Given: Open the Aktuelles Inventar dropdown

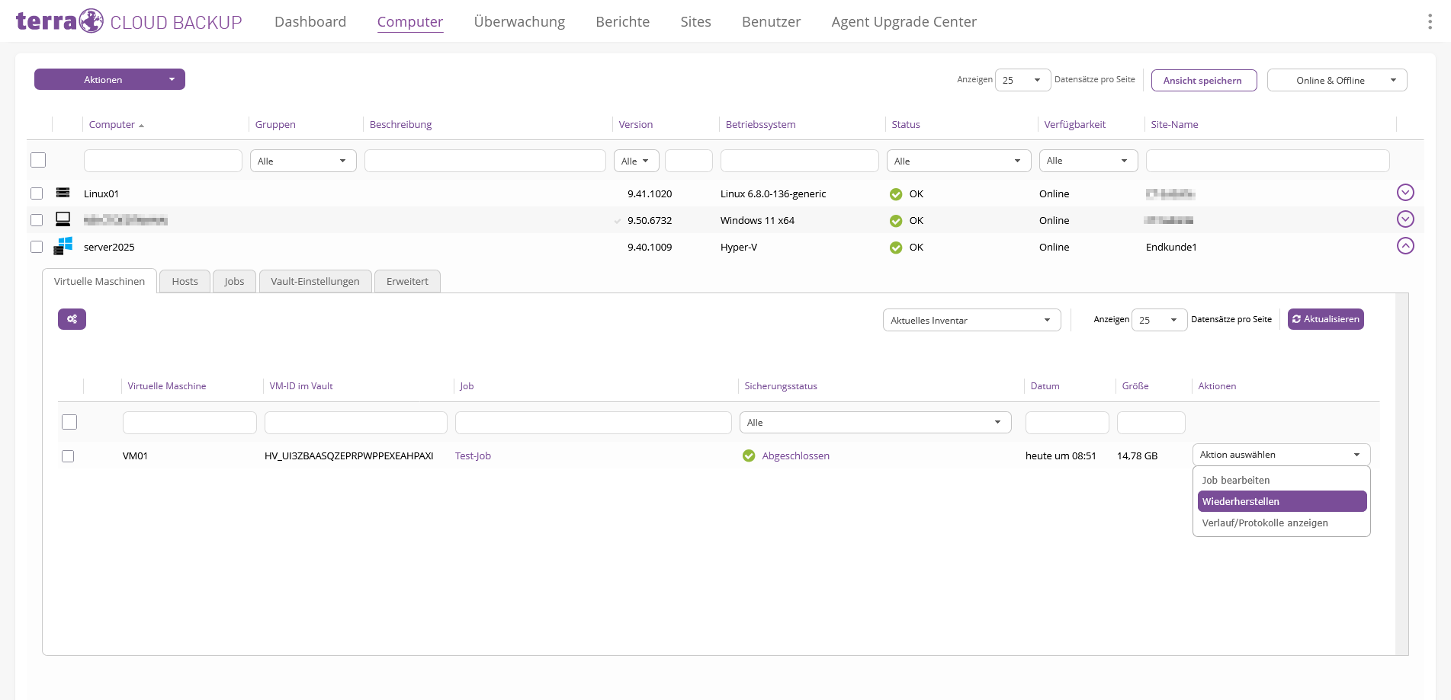Looking at the screenshot, I should [971, 320].
